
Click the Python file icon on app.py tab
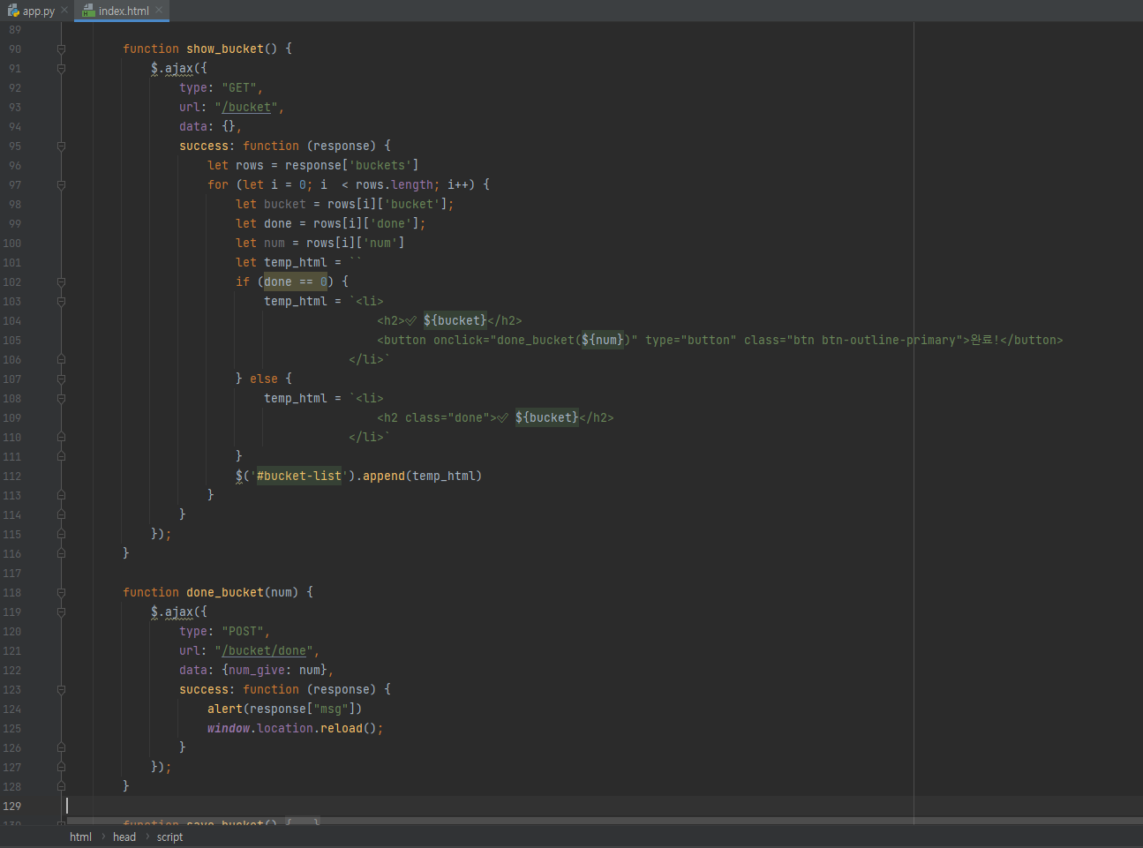(x=13, y=11)
